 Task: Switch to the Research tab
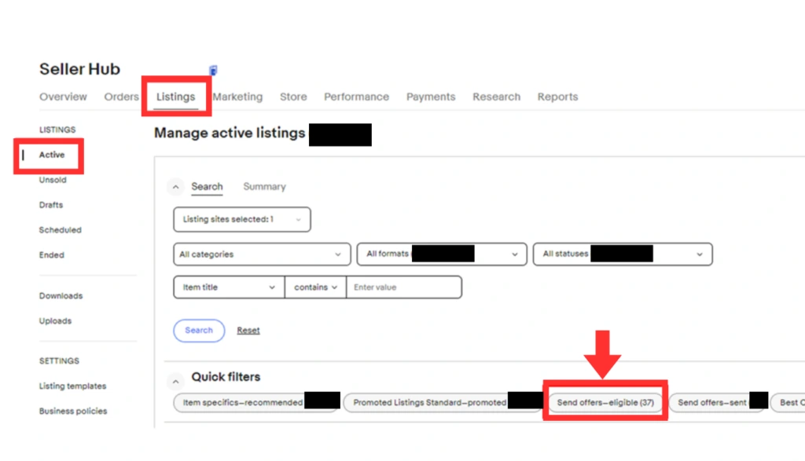tap(497, 97)
